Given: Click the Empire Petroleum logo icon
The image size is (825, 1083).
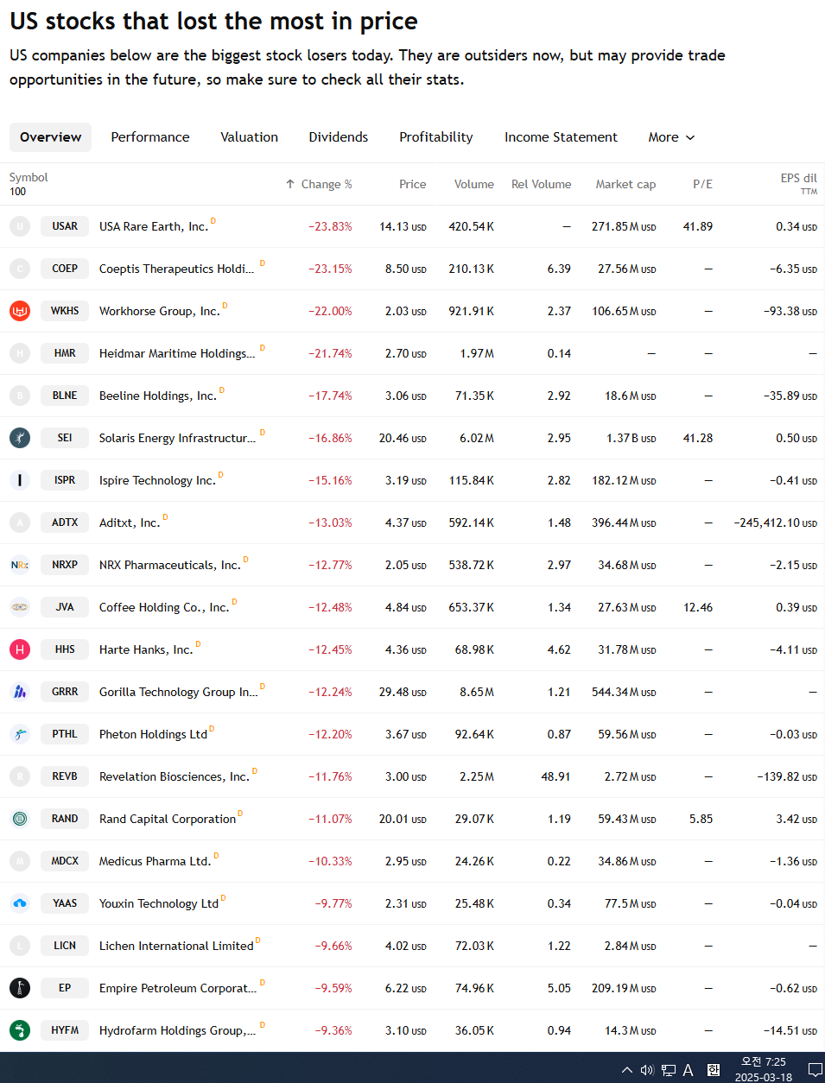Looking at the screenshot, I should [20, 988].
